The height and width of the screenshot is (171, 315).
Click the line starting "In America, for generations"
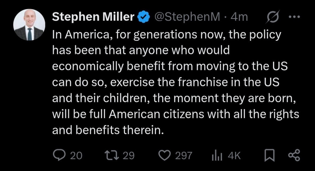[x=167, y=35]
